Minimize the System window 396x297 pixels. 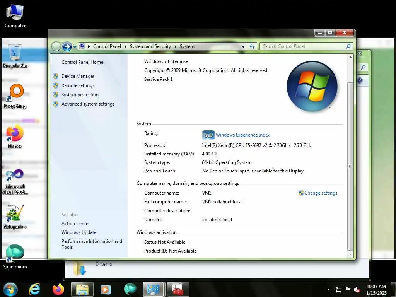click(320, 32)
